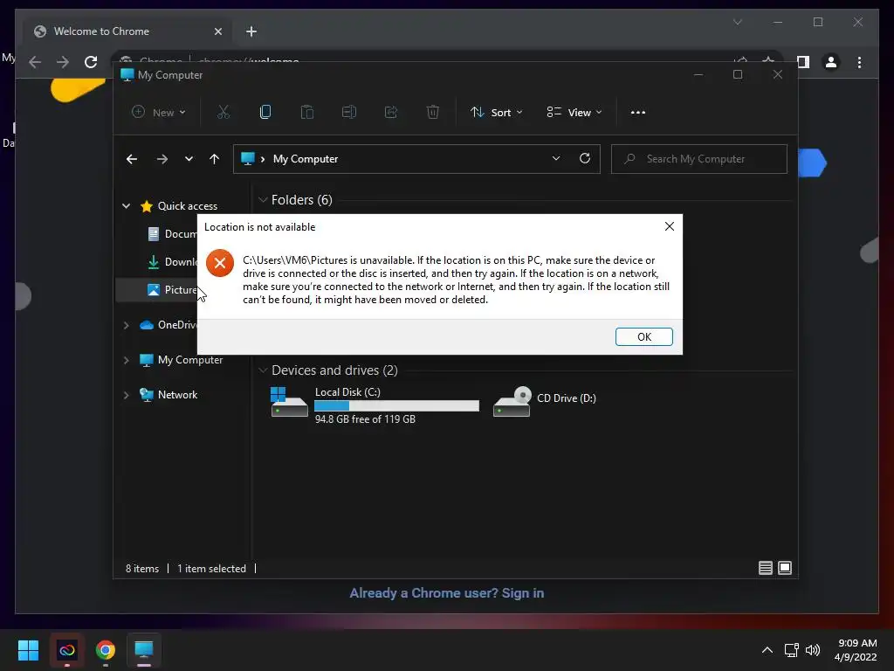Switch to large icons view in status bar

[x=785, y=568]
